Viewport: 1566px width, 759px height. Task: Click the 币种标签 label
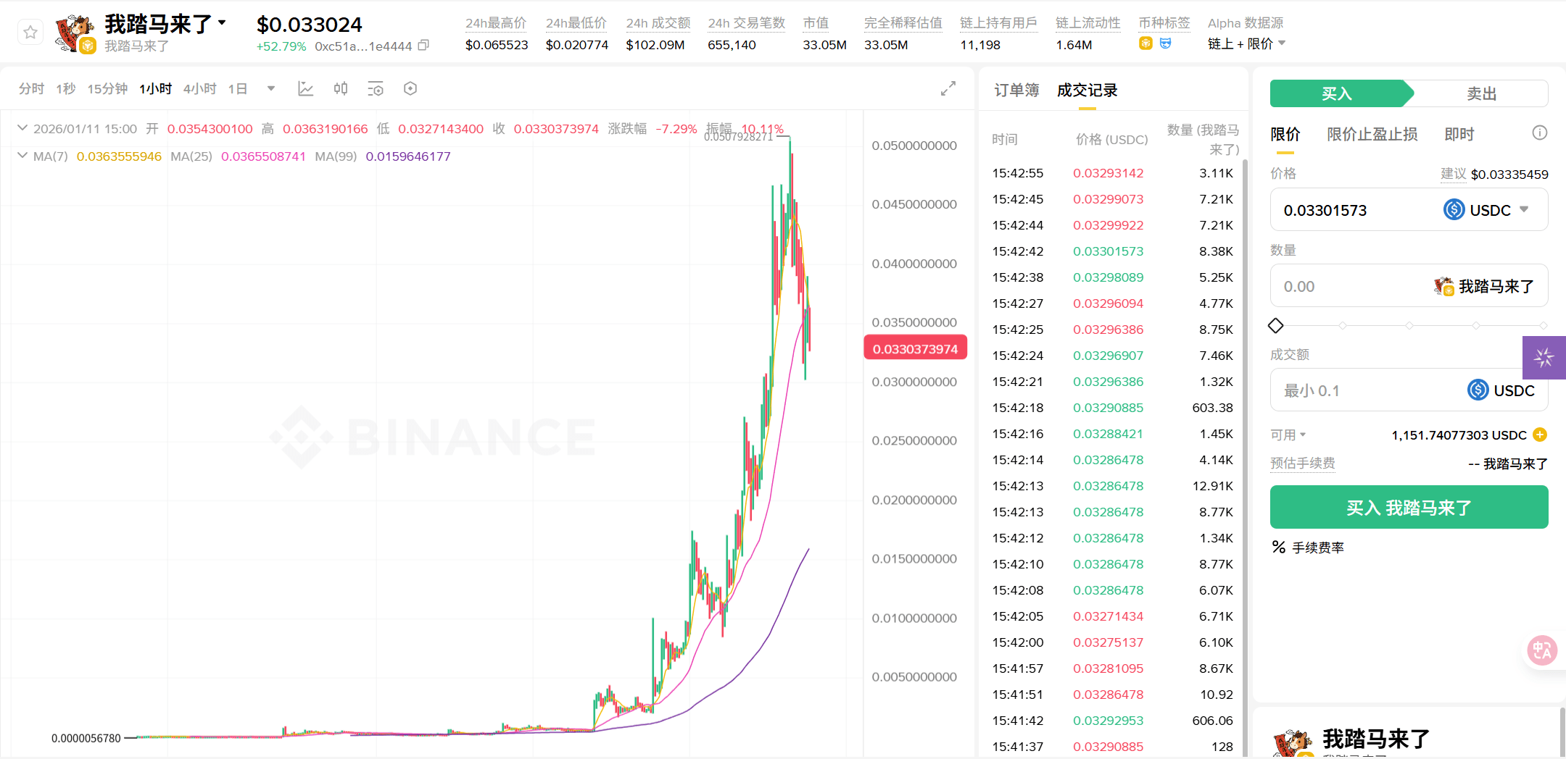coord(1164,23)
